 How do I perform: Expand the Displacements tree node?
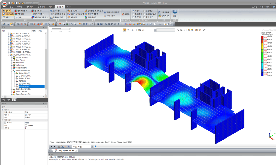pyautogui.click(x=11, y=57)
